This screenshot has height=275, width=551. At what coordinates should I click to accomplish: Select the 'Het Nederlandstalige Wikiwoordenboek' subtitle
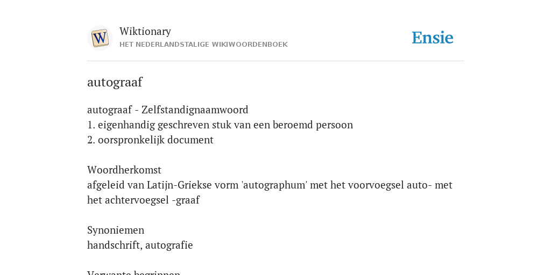pyautogui.click(x=203, y=45)
